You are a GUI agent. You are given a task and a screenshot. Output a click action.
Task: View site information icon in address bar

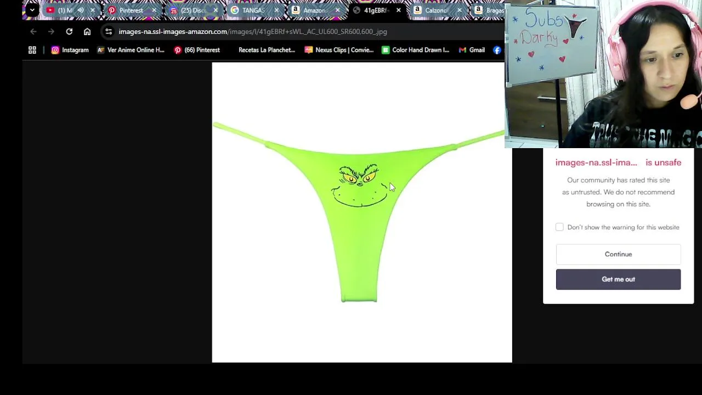click(109, 32)
